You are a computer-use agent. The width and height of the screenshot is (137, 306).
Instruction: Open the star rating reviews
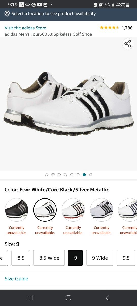(110, 28)
